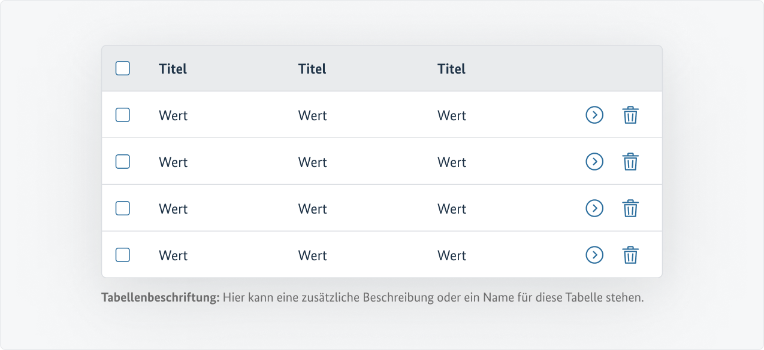The image size is (764, 350).
Task: Click the circled arrow in the second row
Action: pos(594,162)
